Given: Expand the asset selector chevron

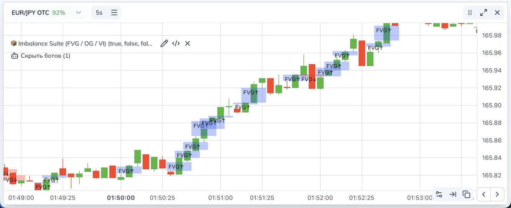Looking at the screenshot, I should coord(78,13).
